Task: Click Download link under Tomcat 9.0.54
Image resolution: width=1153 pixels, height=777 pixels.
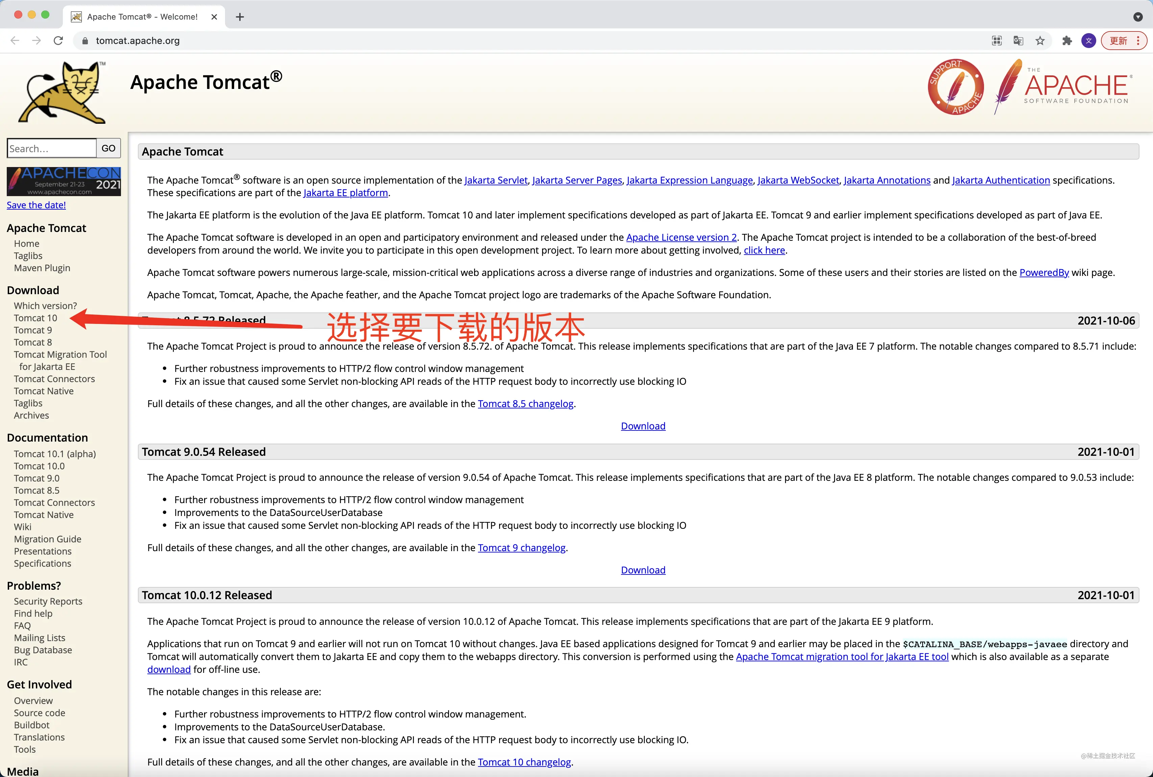Action: (643, 570)
